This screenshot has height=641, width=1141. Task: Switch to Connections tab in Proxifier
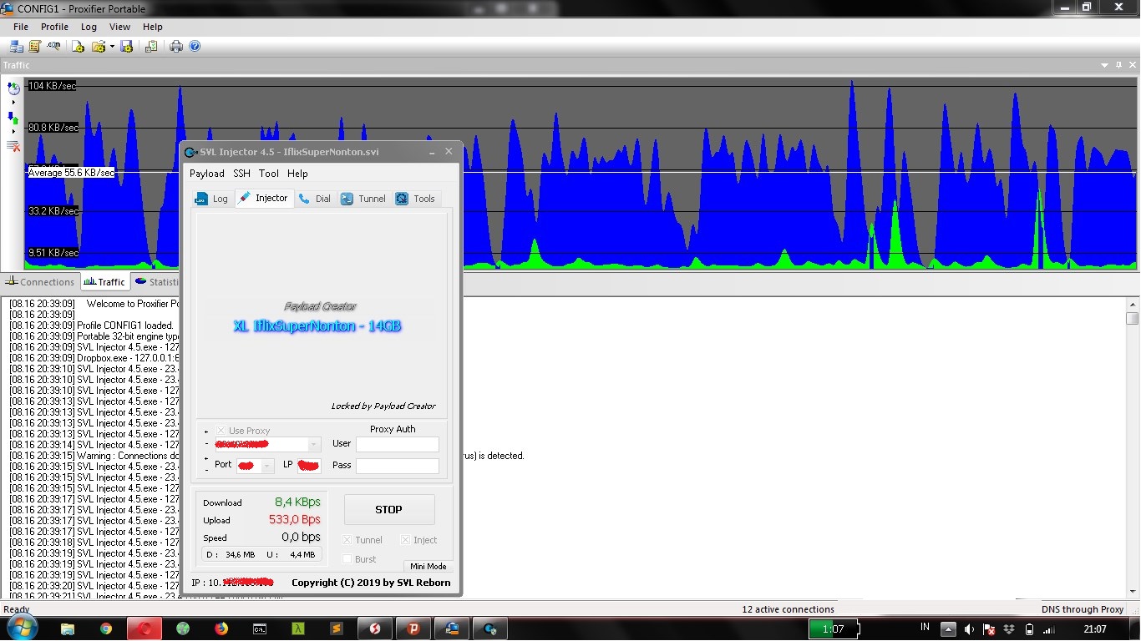point(40,282)
